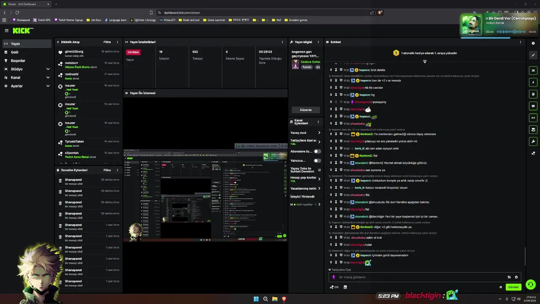Open File Explorer from the taskbar

point(275,299)
